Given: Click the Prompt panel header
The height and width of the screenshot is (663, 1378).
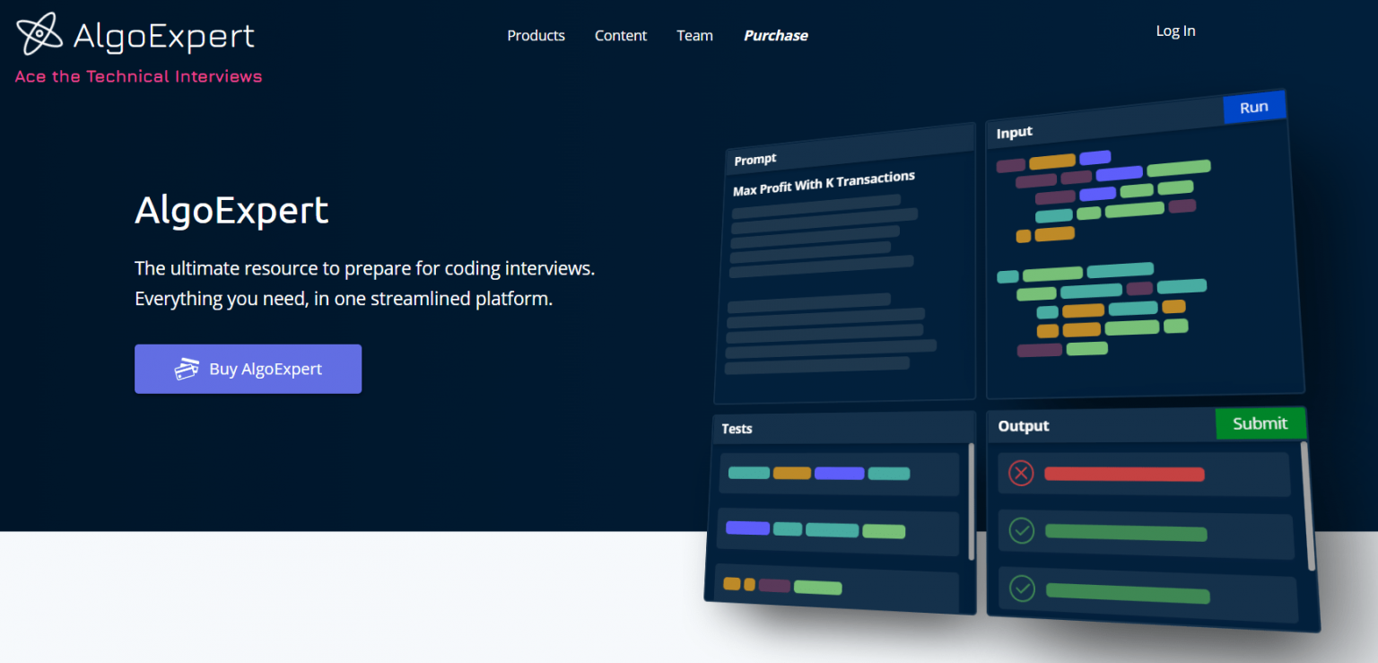Looking at the screenshot, I should pyautogui.click(x=754, y=159).
